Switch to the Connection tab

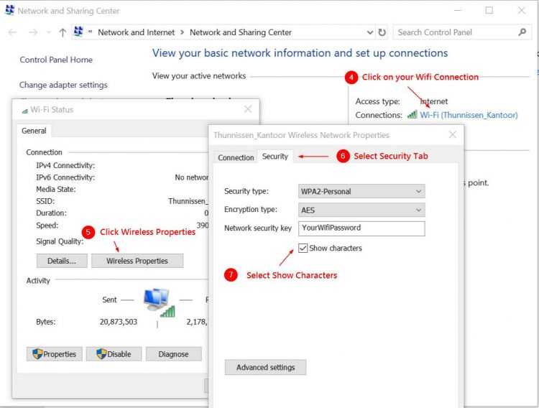pyautogui.click(x=236, y=157)
